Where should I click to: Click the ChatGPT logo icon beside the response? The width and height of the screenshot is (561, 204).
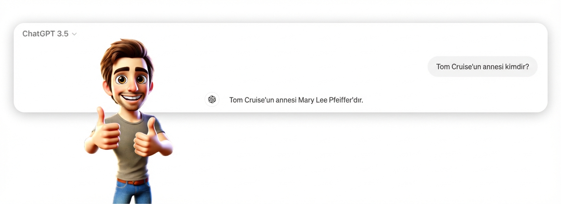click(212, 100)
